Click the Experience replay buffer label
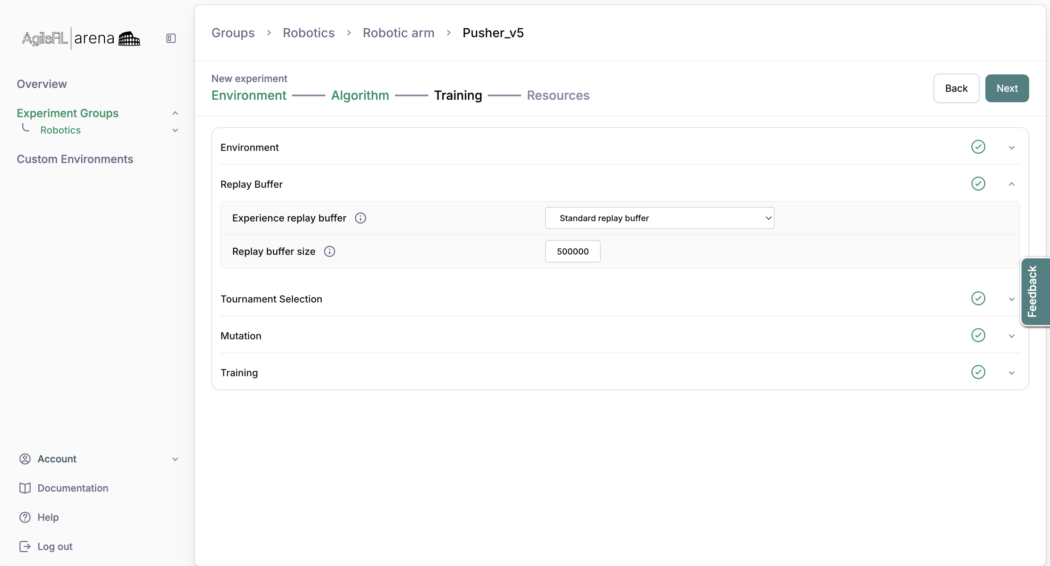The height and width of the screenshot is (566, 1050). 289,218
